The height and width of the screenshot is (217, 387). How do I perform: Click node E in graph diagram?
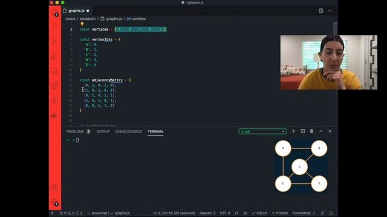coord(319,183)
